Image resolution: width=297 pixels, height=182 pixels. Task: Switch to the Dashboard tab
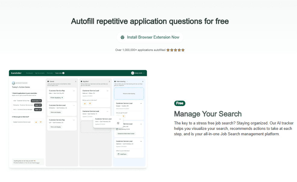tap(29, 73)
